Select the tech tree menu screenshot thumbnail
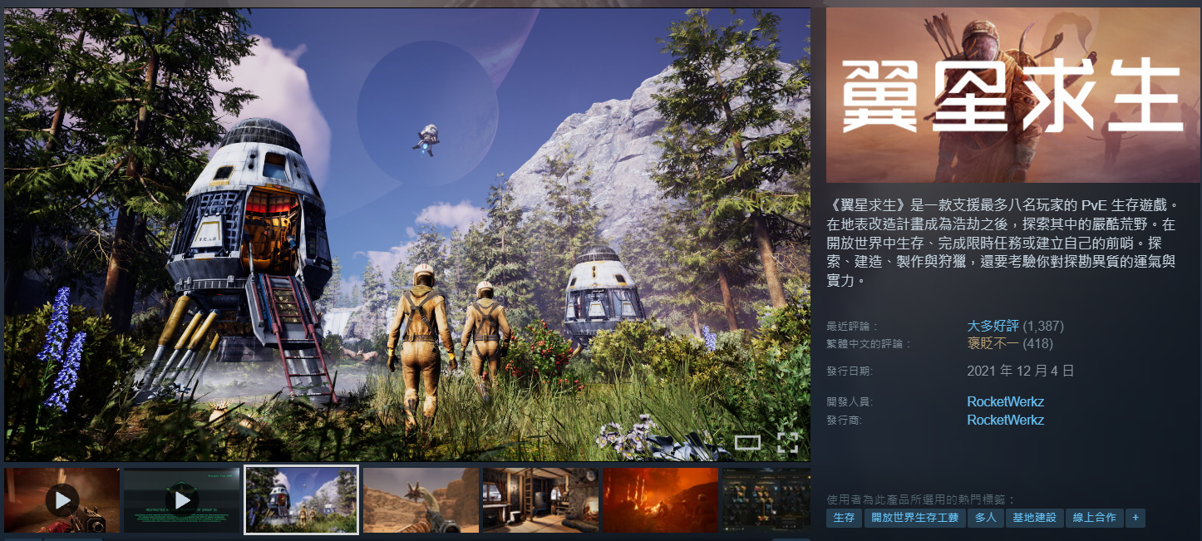The image size is (1202, 541). pos(766,499)
